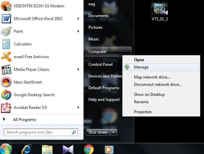Click the Shut down button
Viewport: 204px width, 154px height.
98,132
